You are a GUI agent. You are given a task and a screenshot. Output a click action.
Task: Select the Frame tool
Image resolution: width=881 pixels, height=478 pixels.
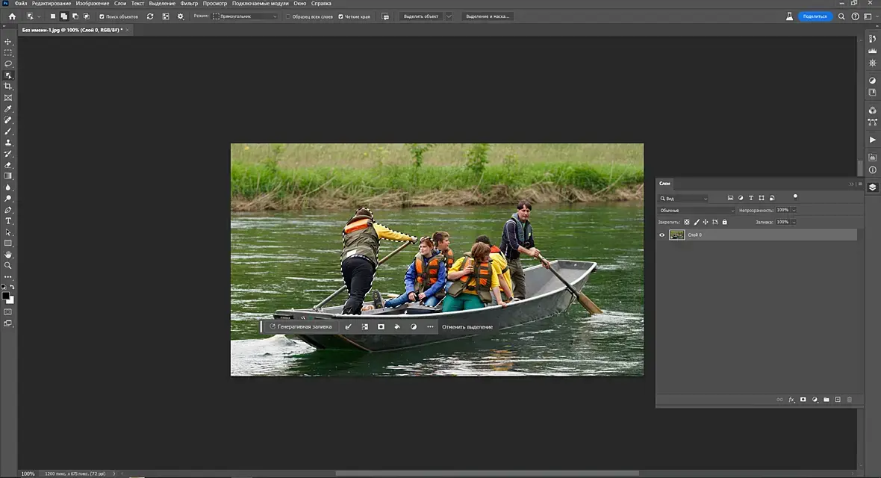pyautogui.click(x=8, y=98)
